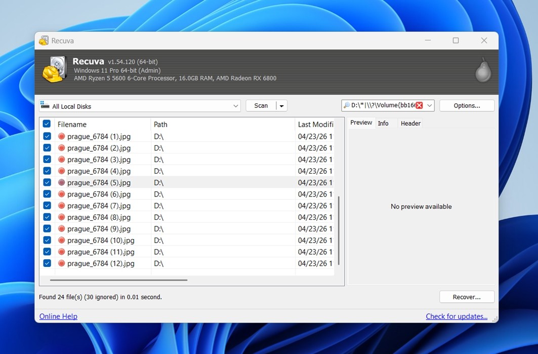The height and width of the screenshot is (354, 538).
Task: Click the horizontal scrollbar of the file list
Action: [x=119, y=280]
